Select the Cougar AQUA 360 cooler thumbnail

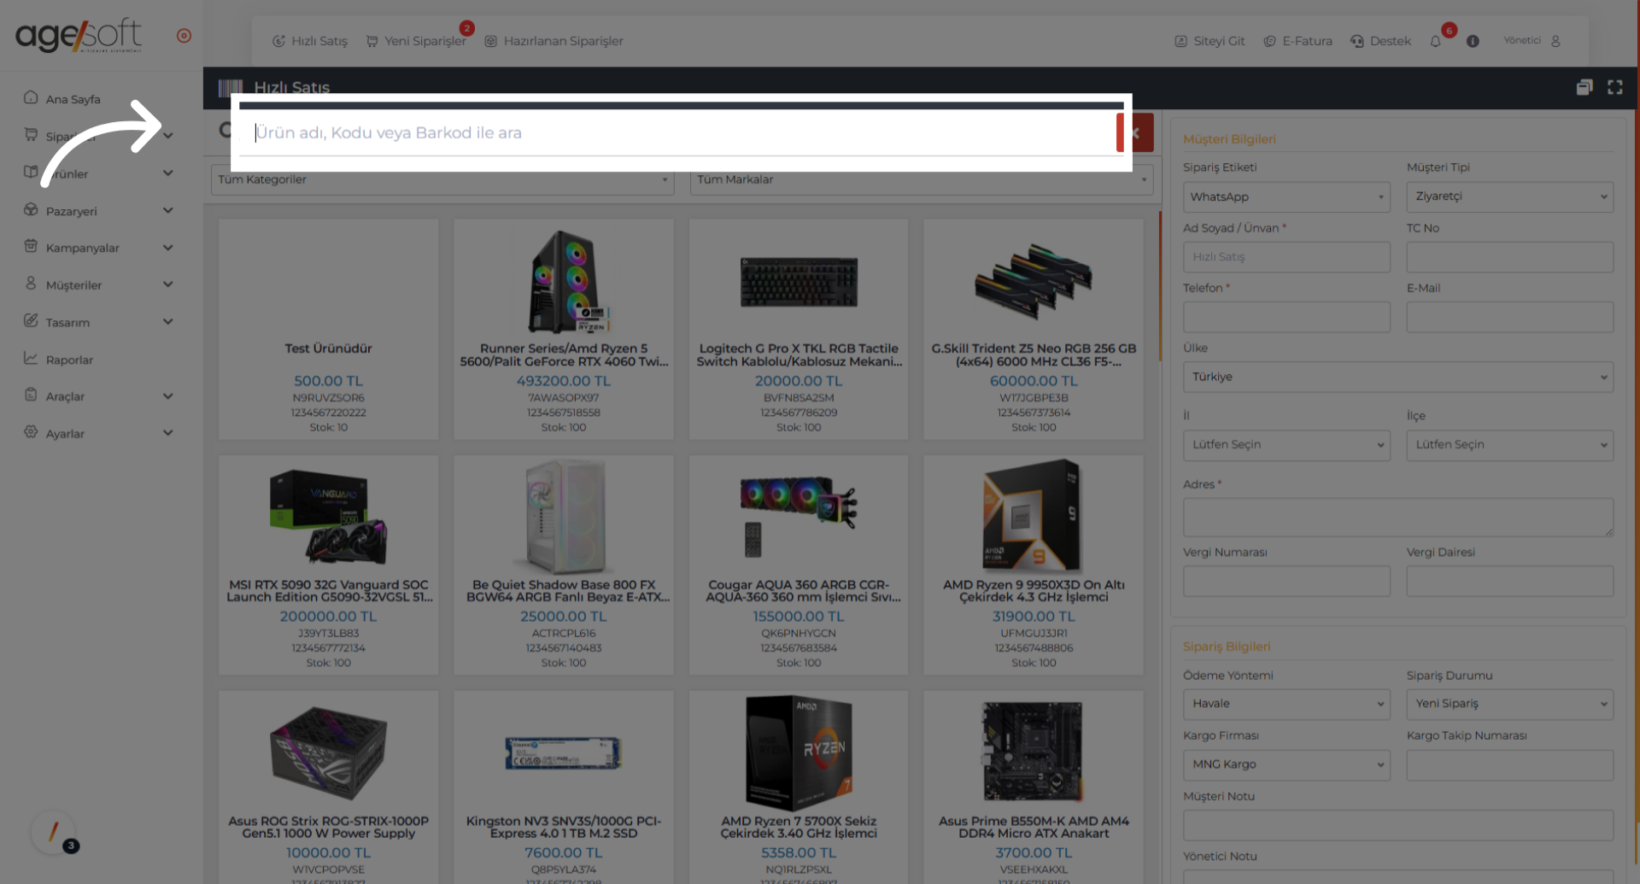tap(799, 518)
